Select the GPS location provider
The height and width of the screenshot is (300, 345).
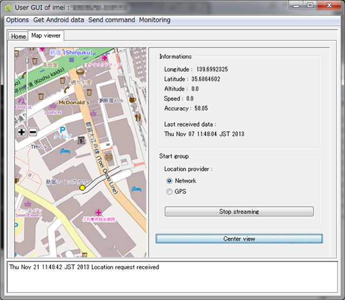169,192
